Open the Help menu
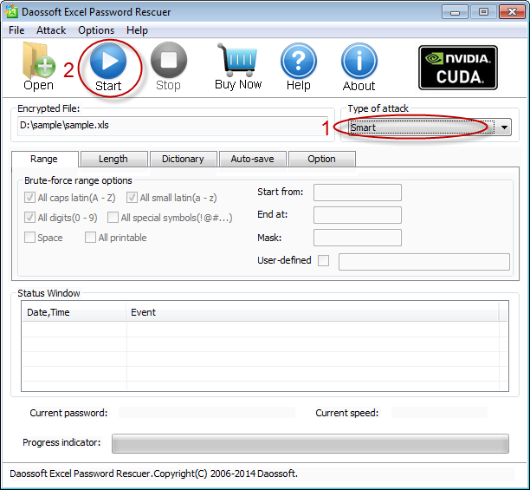This screenshot has width=530, height=490. (x=137, y=30)
